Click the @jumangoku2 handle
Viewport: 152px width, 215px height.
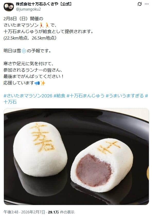tap(29, 9)
